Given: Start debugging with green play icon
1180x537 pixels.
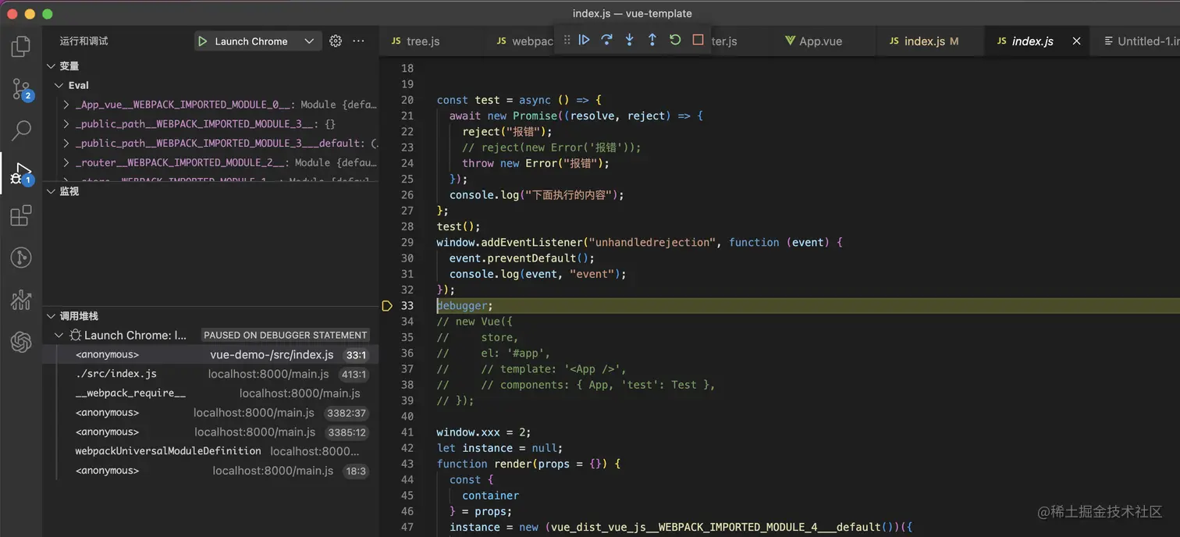Looking at the screenshot, I should [203, 41].
